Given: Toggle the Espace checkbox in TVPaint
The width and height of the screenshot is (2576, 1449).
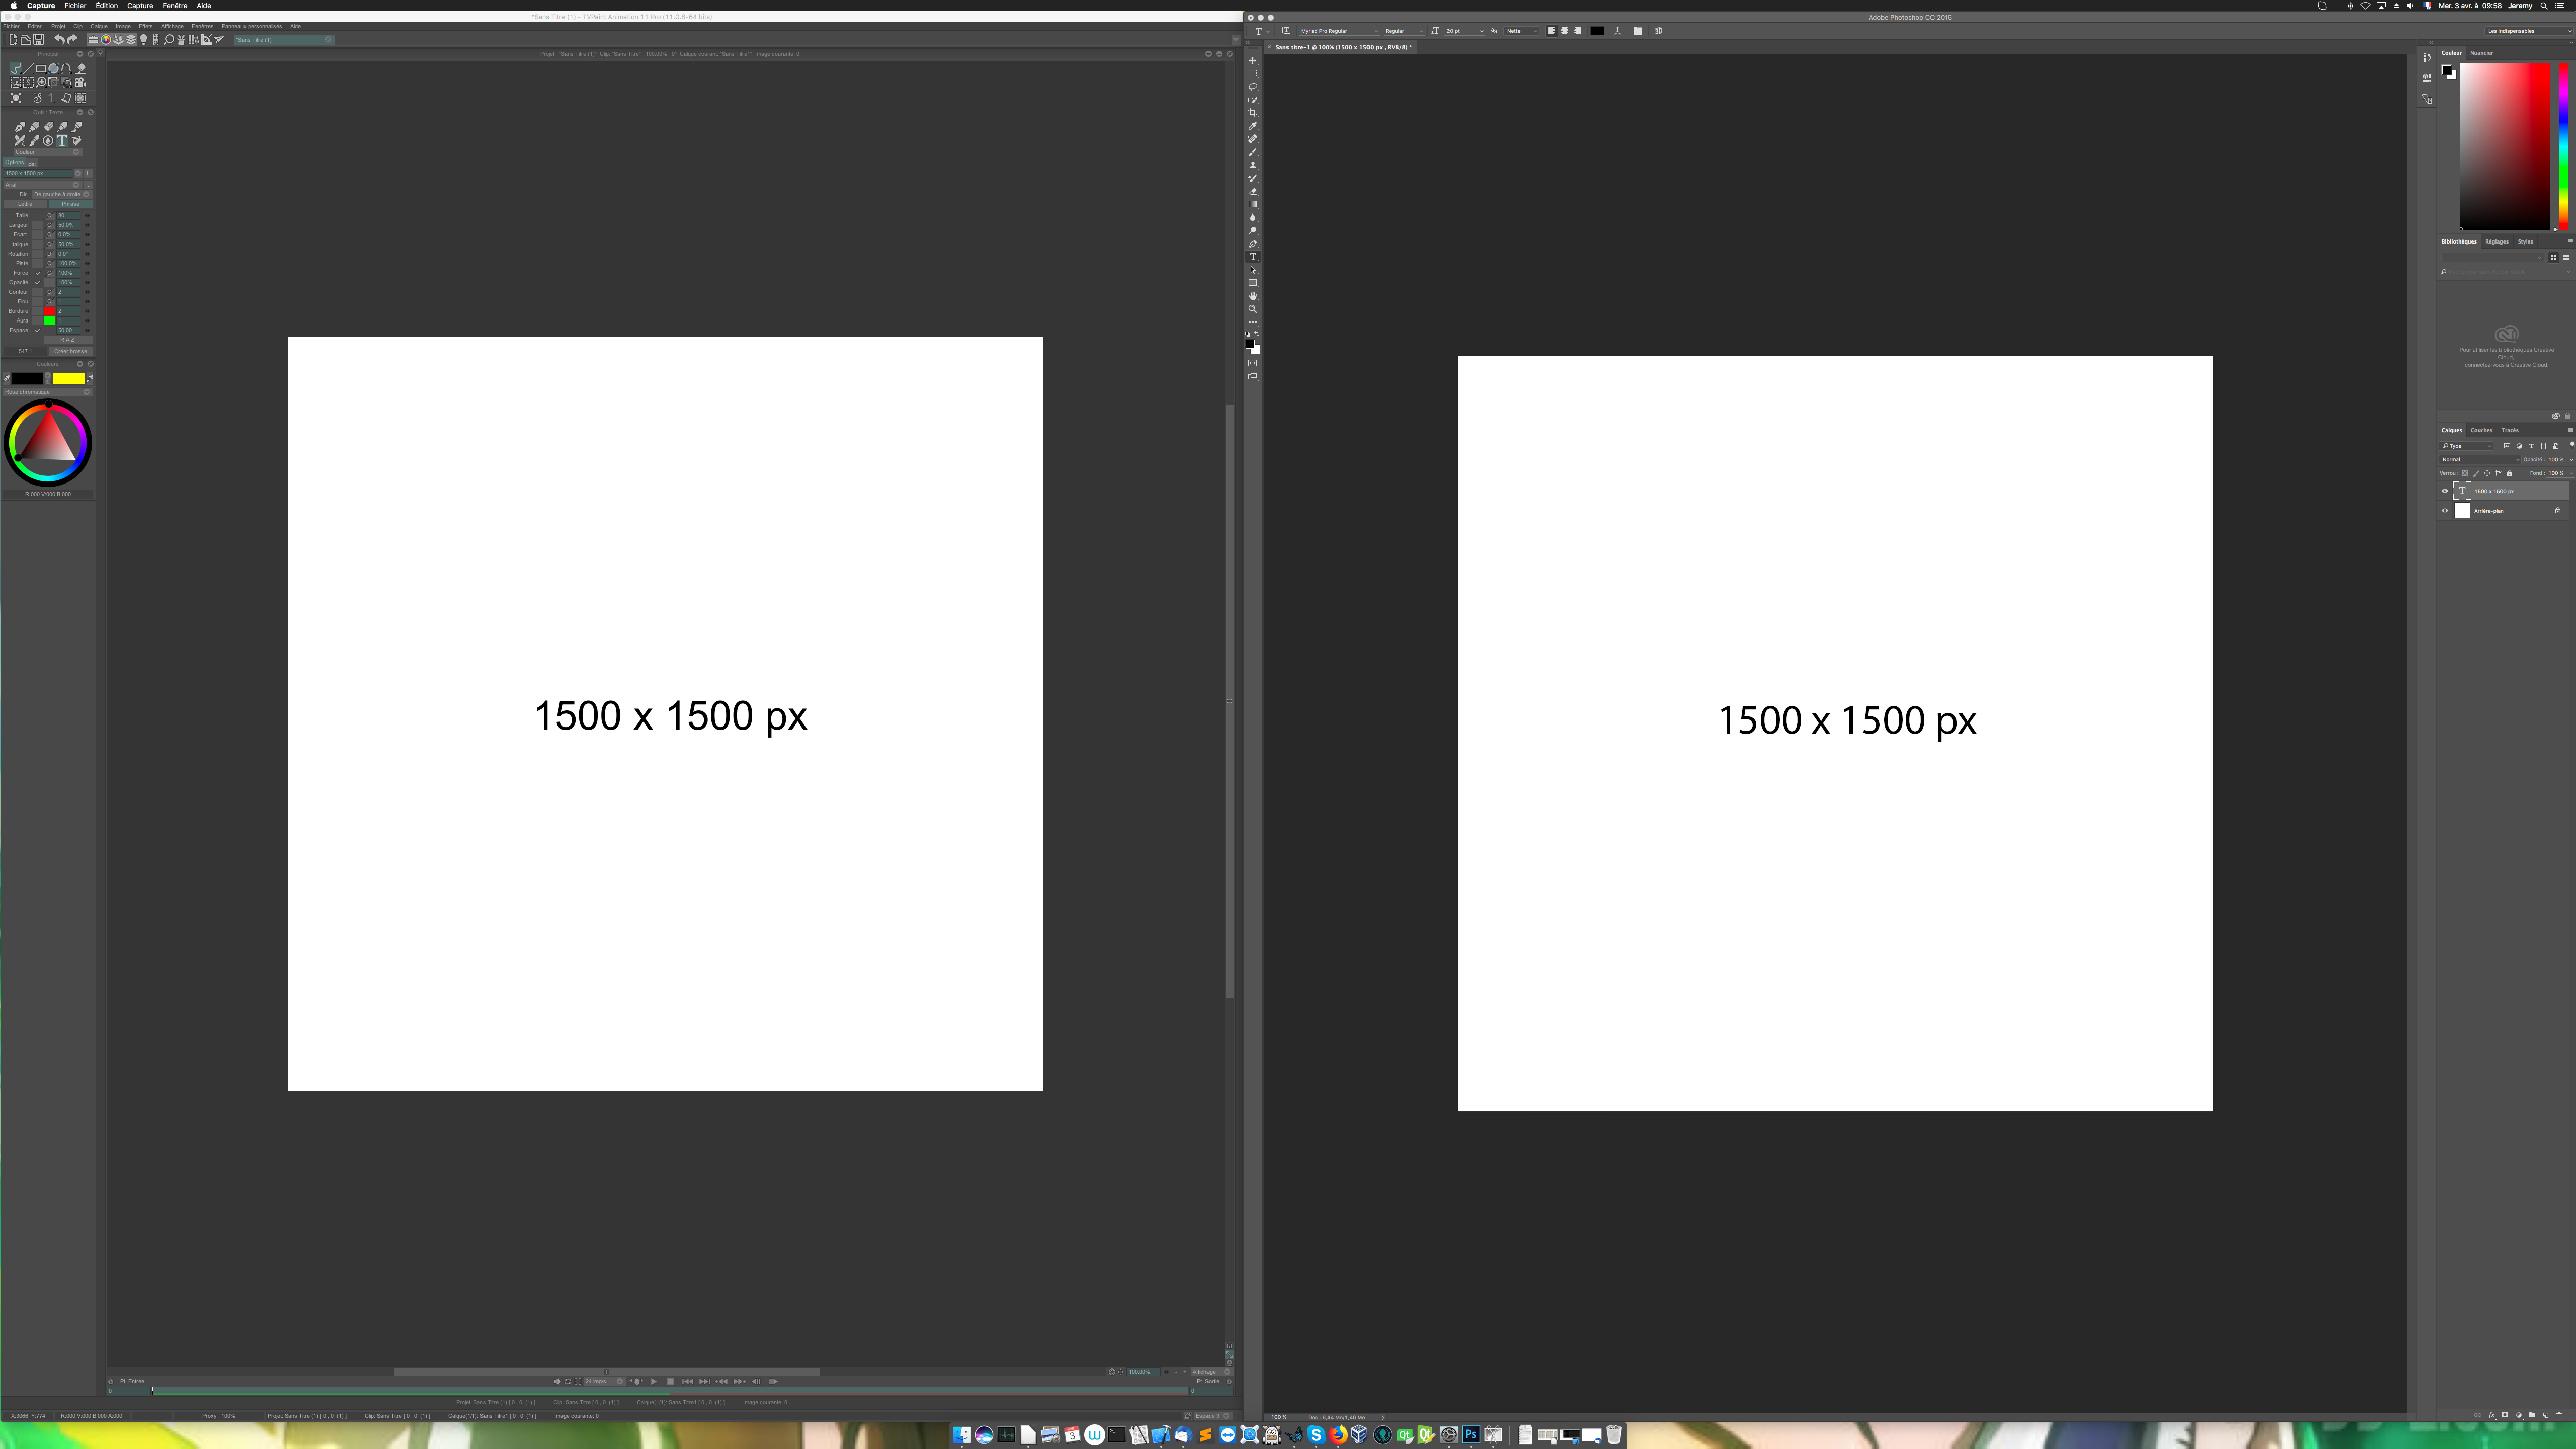Looking at the screenshot, I should click(38, 331).
